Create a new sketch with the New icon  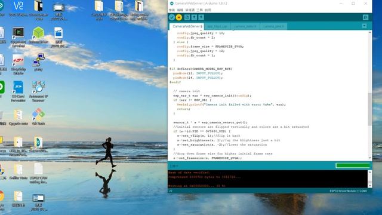(187, 17)
